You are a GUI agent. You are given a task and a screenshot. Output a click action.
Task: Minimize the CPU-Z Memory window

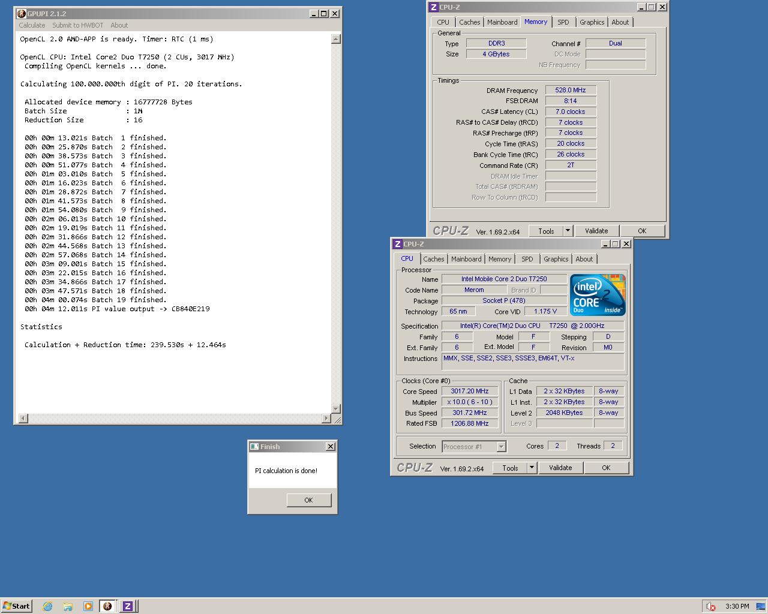click(641, 7)
